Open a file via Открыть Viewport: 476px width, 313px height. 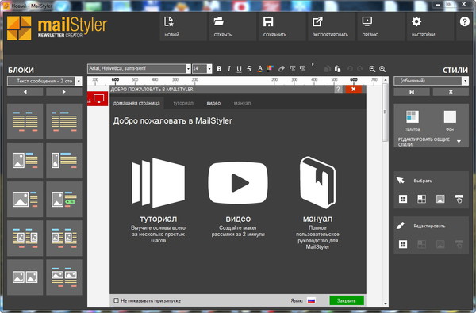[x=232, y=27]
